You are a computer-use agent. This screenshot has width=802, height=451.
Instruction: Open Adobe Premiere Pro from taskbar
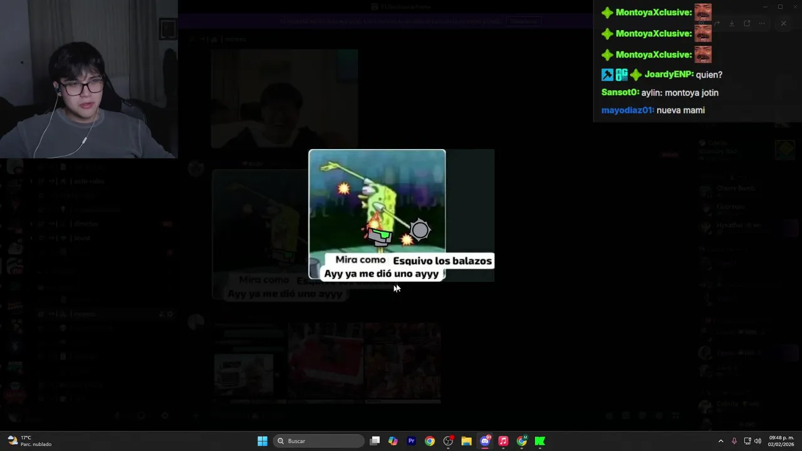411,441
